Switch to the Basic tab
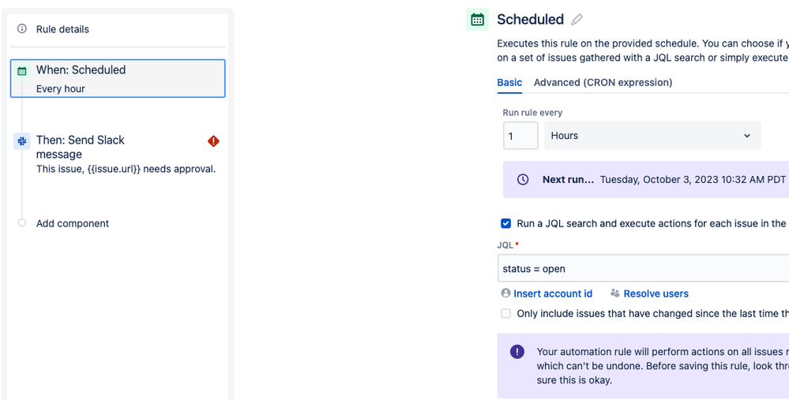The width and height of the screenshot is (789, 400). click(x=509, y=83)
